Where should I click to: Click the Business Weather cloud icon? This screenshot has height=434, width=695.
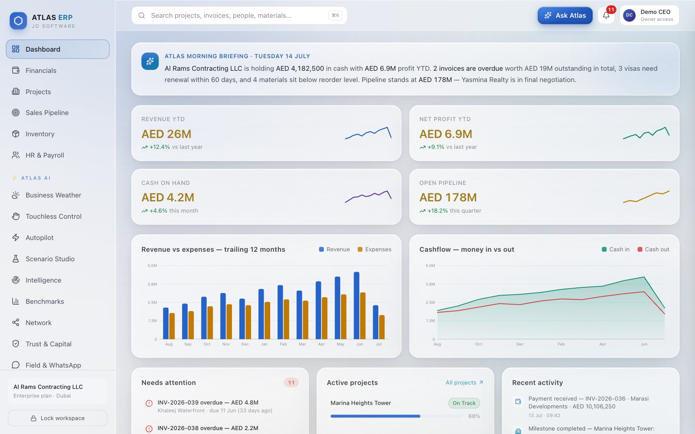coord(16,195)
